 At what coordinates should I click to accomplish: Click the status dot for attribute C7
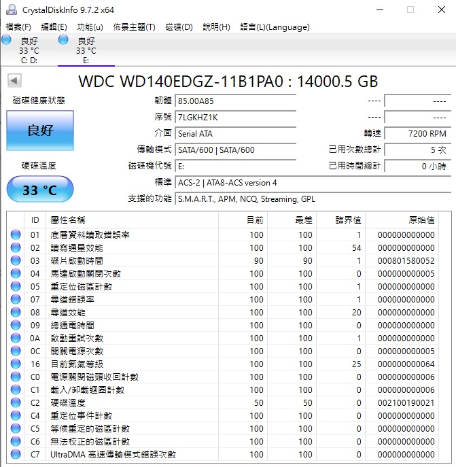tap(16, 454)
